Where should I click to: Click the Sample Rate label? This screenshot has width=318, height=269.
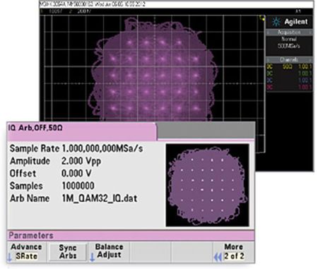coord(35,148)
